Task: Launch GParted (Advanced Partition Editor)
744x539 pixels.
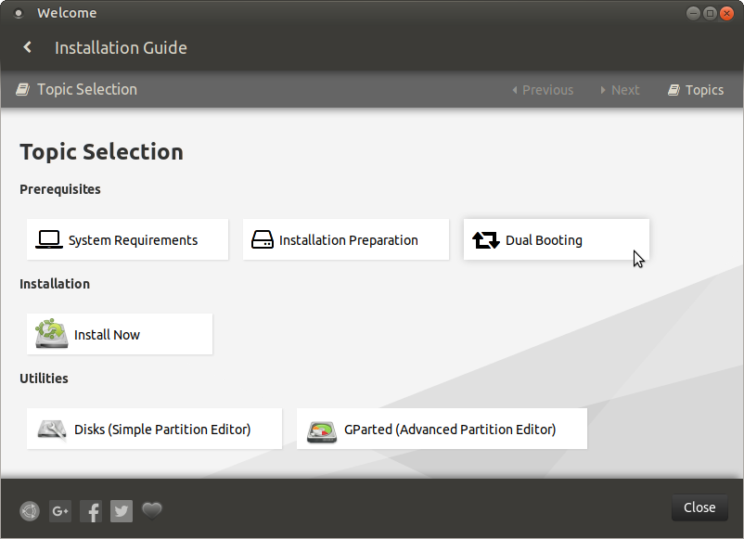Action: pyautogui.click(x=442, y=429)
